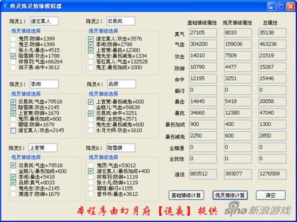Screen dimensions: 297x222
Task: Tick 张小凡:防御+1119 checkbox
Action: 91,183
